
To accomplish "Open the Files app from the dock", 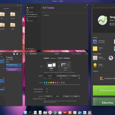I will [45, 113].
